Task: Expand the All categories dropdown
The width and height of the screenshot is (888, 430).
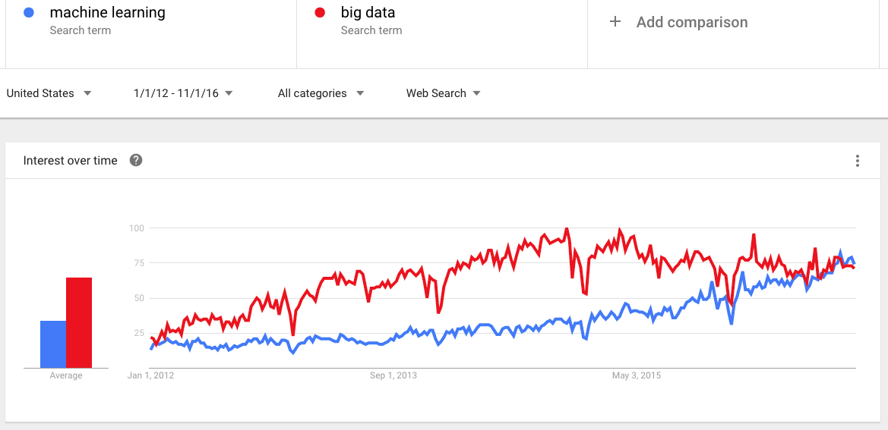Action: 321,93
